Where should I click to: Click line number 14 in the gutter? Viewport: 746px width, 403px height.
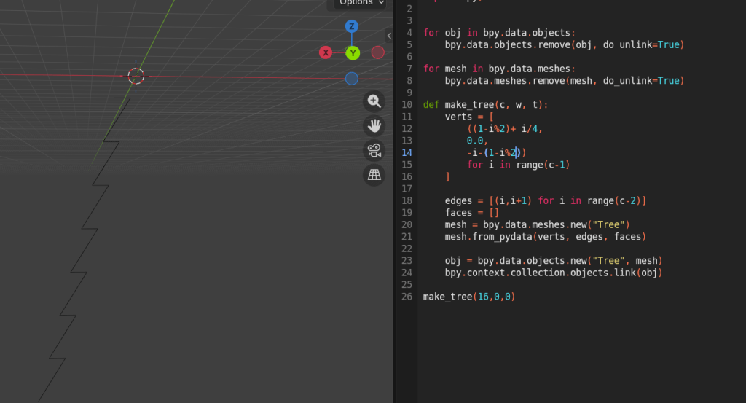click(407, 152)
